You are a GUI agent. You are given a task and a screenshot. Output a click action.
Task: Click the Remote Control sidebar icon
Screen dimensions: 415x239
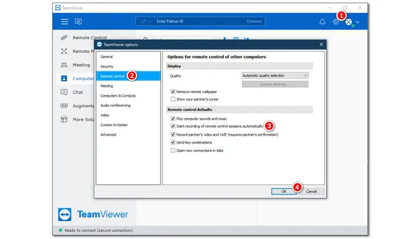(x=64, y=37)
